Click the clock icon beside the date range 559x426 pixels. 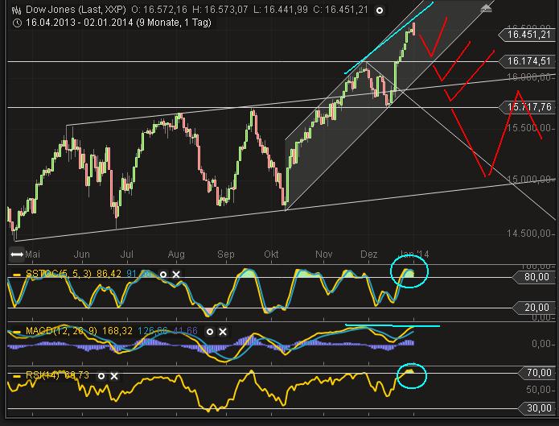point(17,23)
